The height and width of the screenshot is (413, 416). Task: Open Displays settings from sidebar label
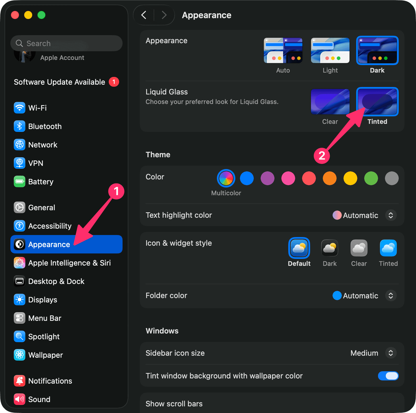[43, 300]
